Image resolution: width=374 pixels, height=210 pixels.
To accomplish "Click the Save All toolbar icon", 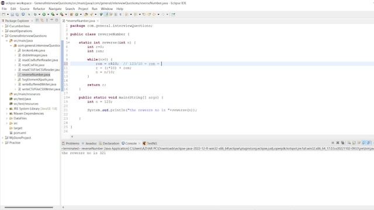I will 17,14.
